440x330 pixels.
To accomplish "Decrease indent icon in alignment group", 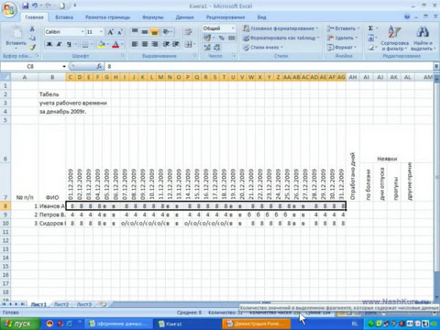I will [166, 44].
